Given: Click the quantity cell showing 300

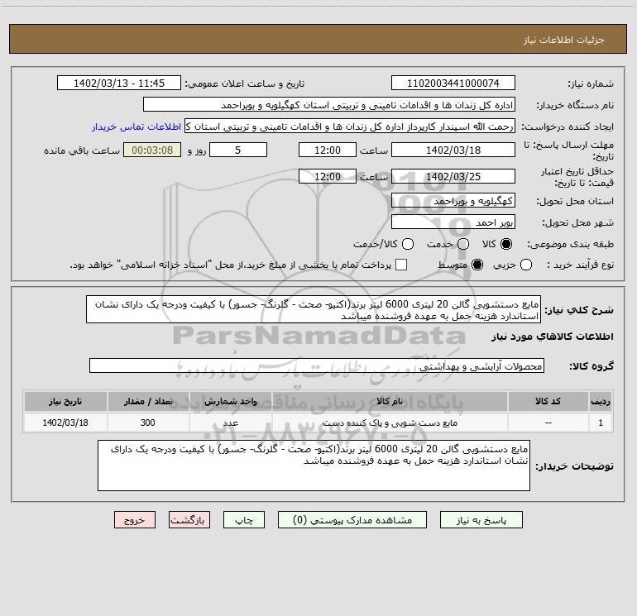Looking at the screenshot, I should 148,423.
